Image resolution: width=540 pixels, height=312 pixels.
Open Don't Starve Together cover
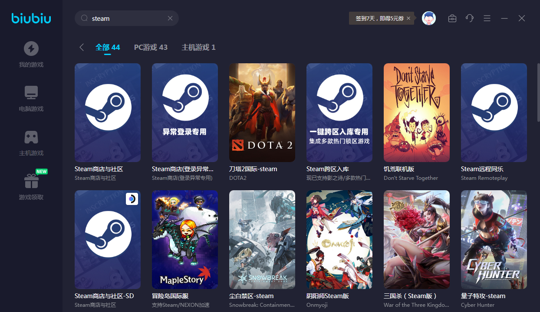pyautogui.click(x=417, y=113)
